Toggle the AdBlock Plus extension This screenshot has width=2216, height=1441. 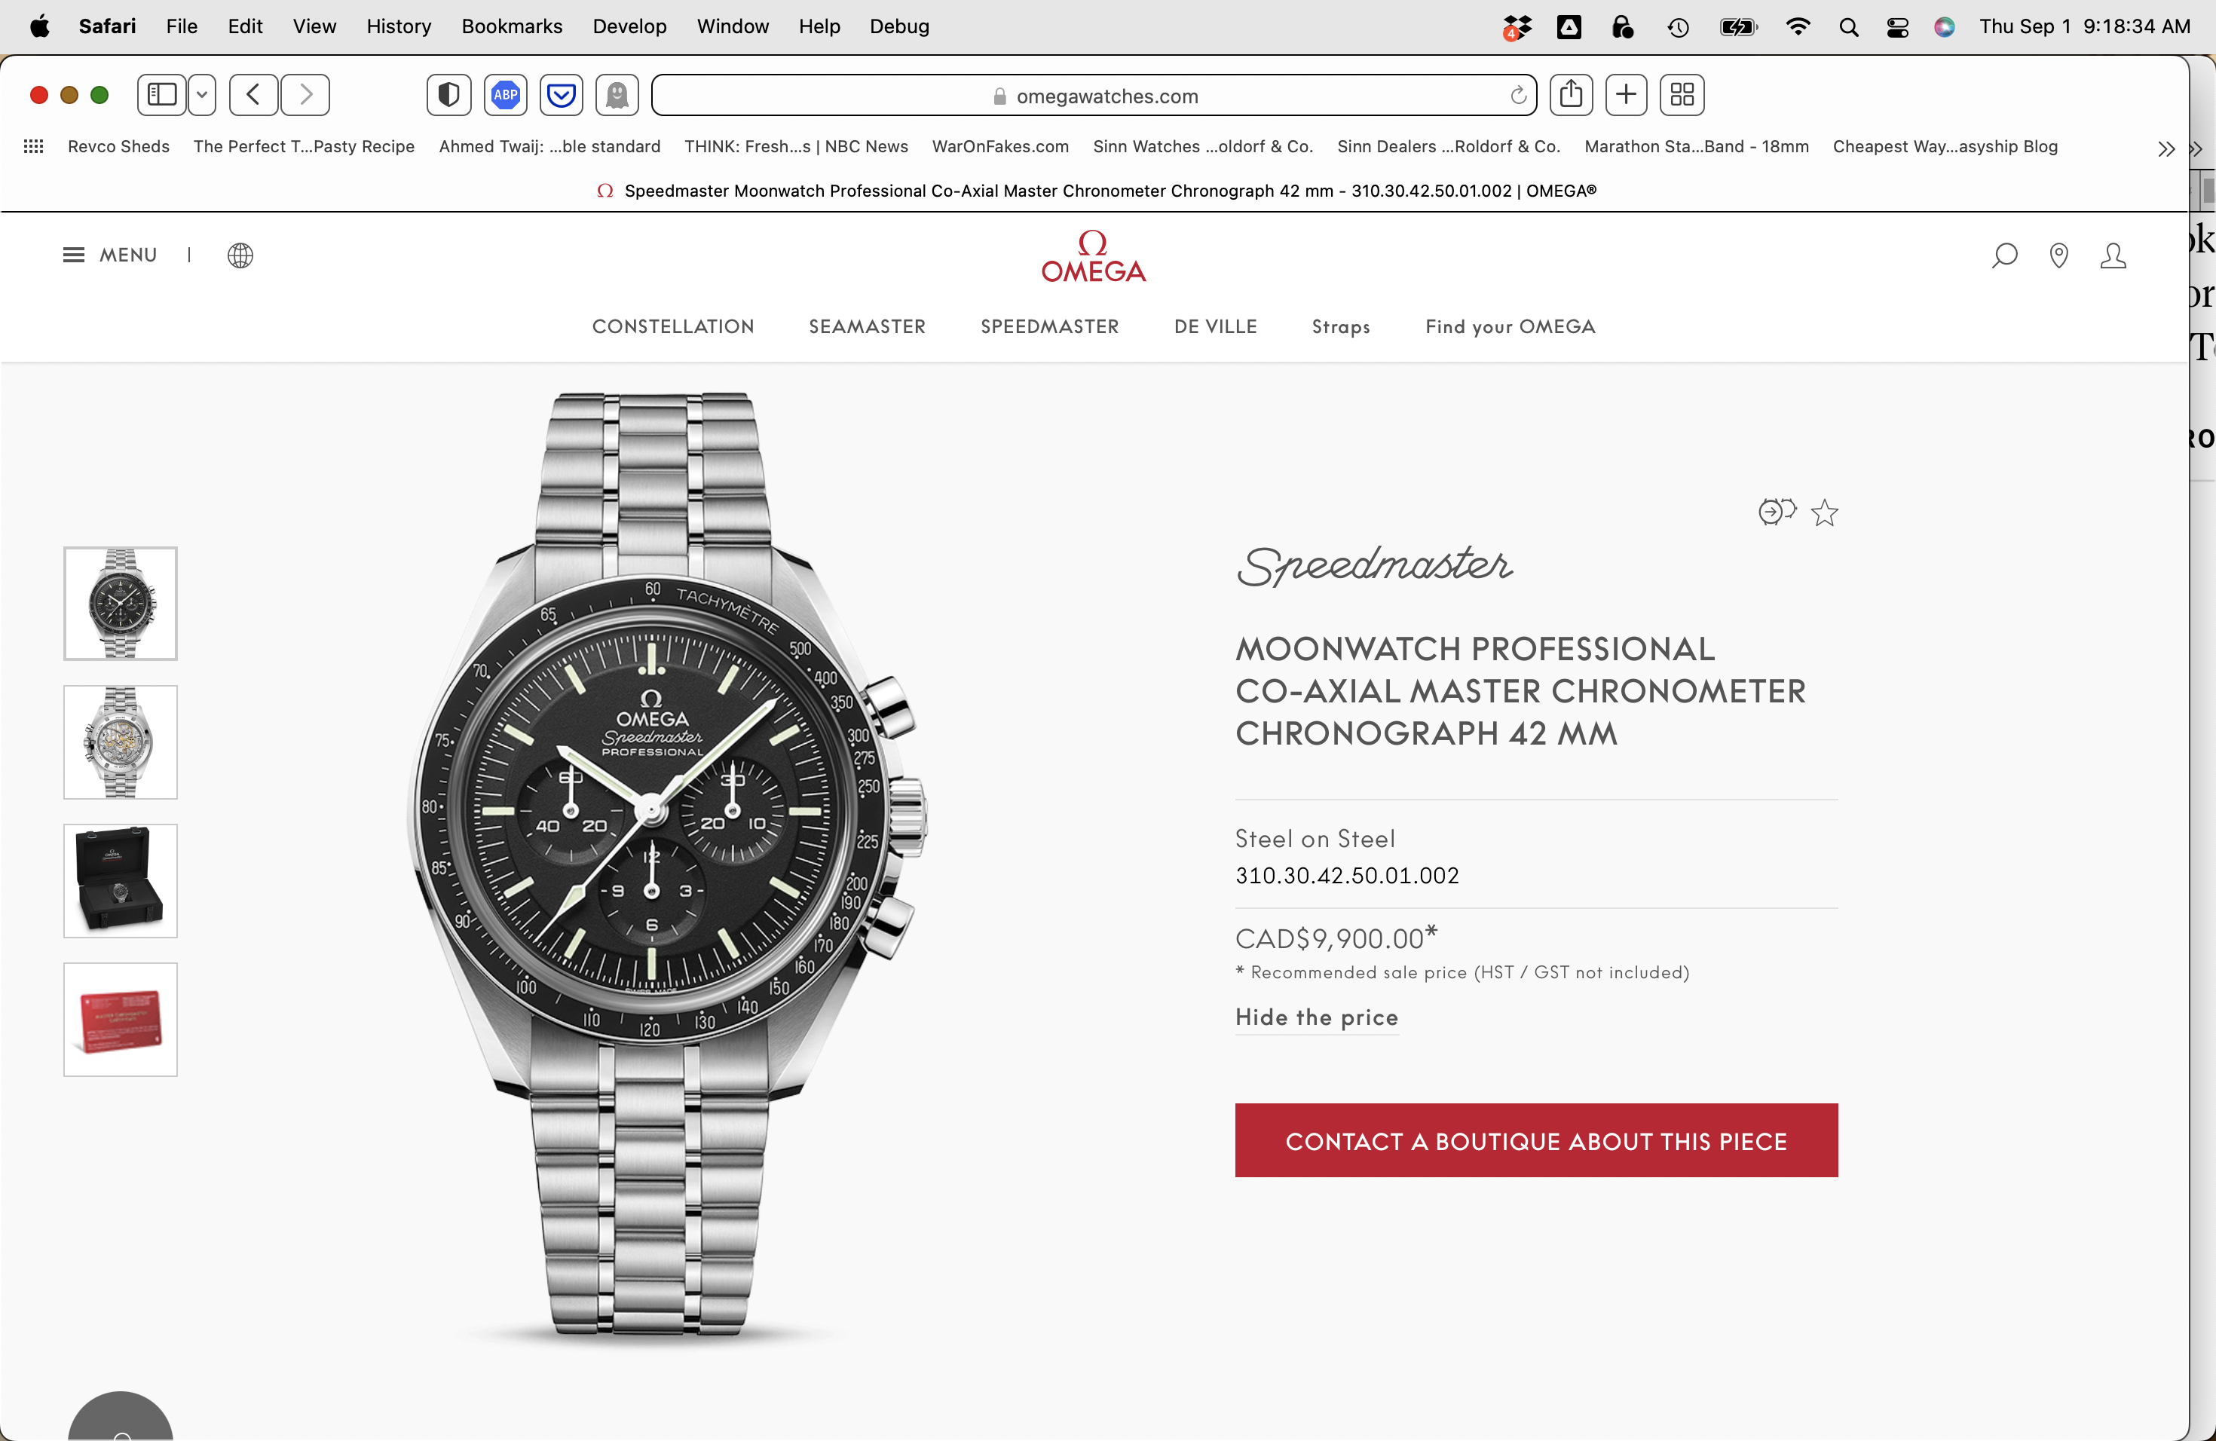(x=506, y=95)
